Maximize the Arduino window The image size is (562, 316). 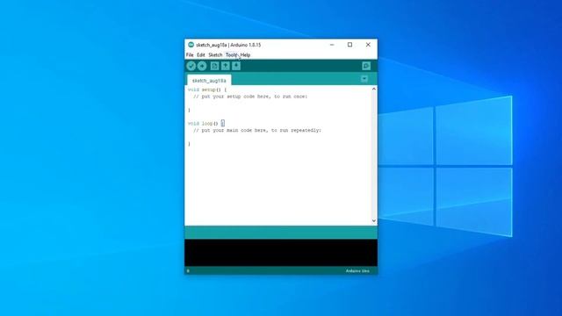coord(349,45)
